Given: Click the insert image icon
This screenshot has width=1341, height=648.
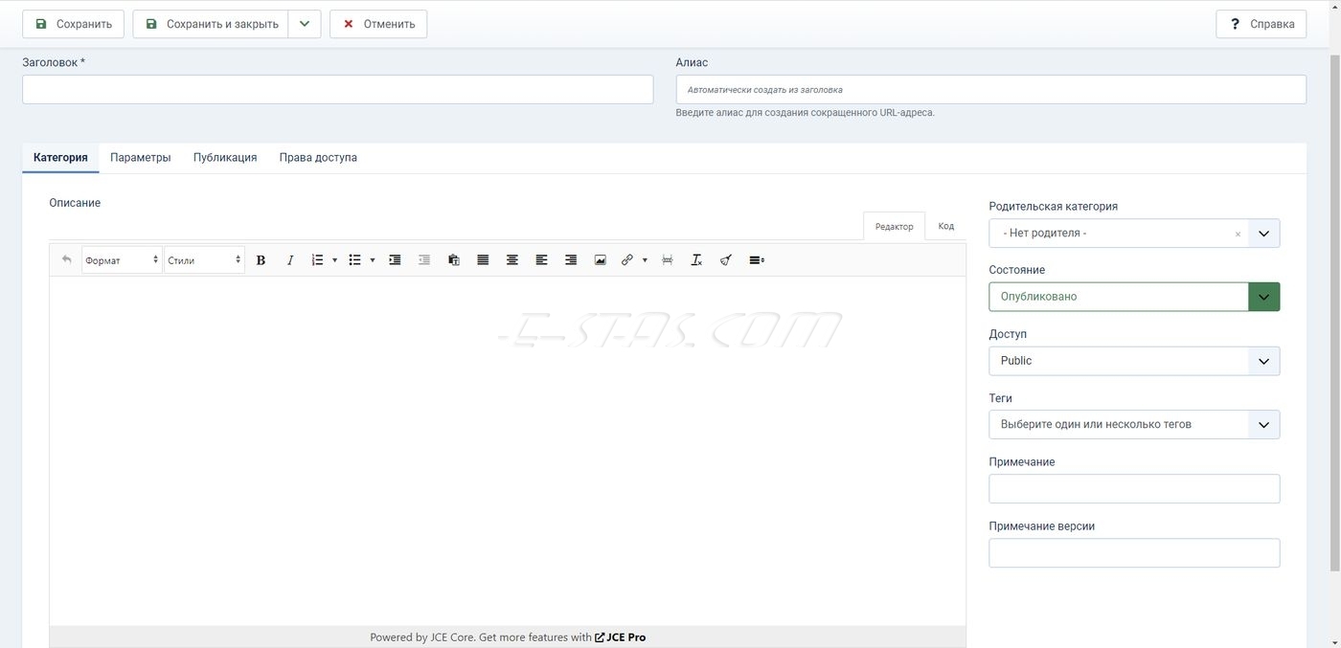Looking at the screenshot, I should pos(600,259).
